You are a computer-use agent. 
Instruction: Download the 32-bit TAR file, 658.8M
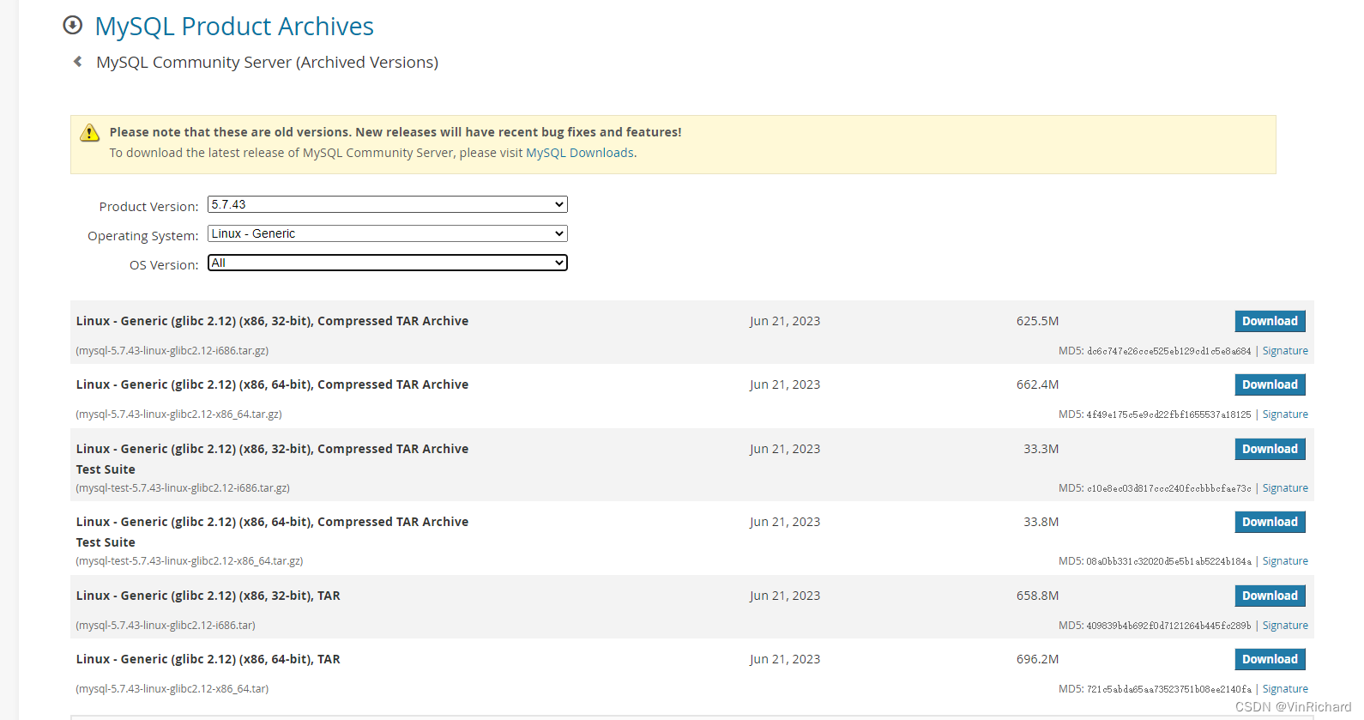click(x=1270, y=596)
